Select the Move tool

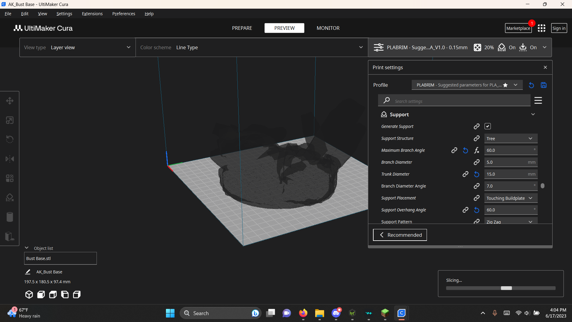coord(10,101)
